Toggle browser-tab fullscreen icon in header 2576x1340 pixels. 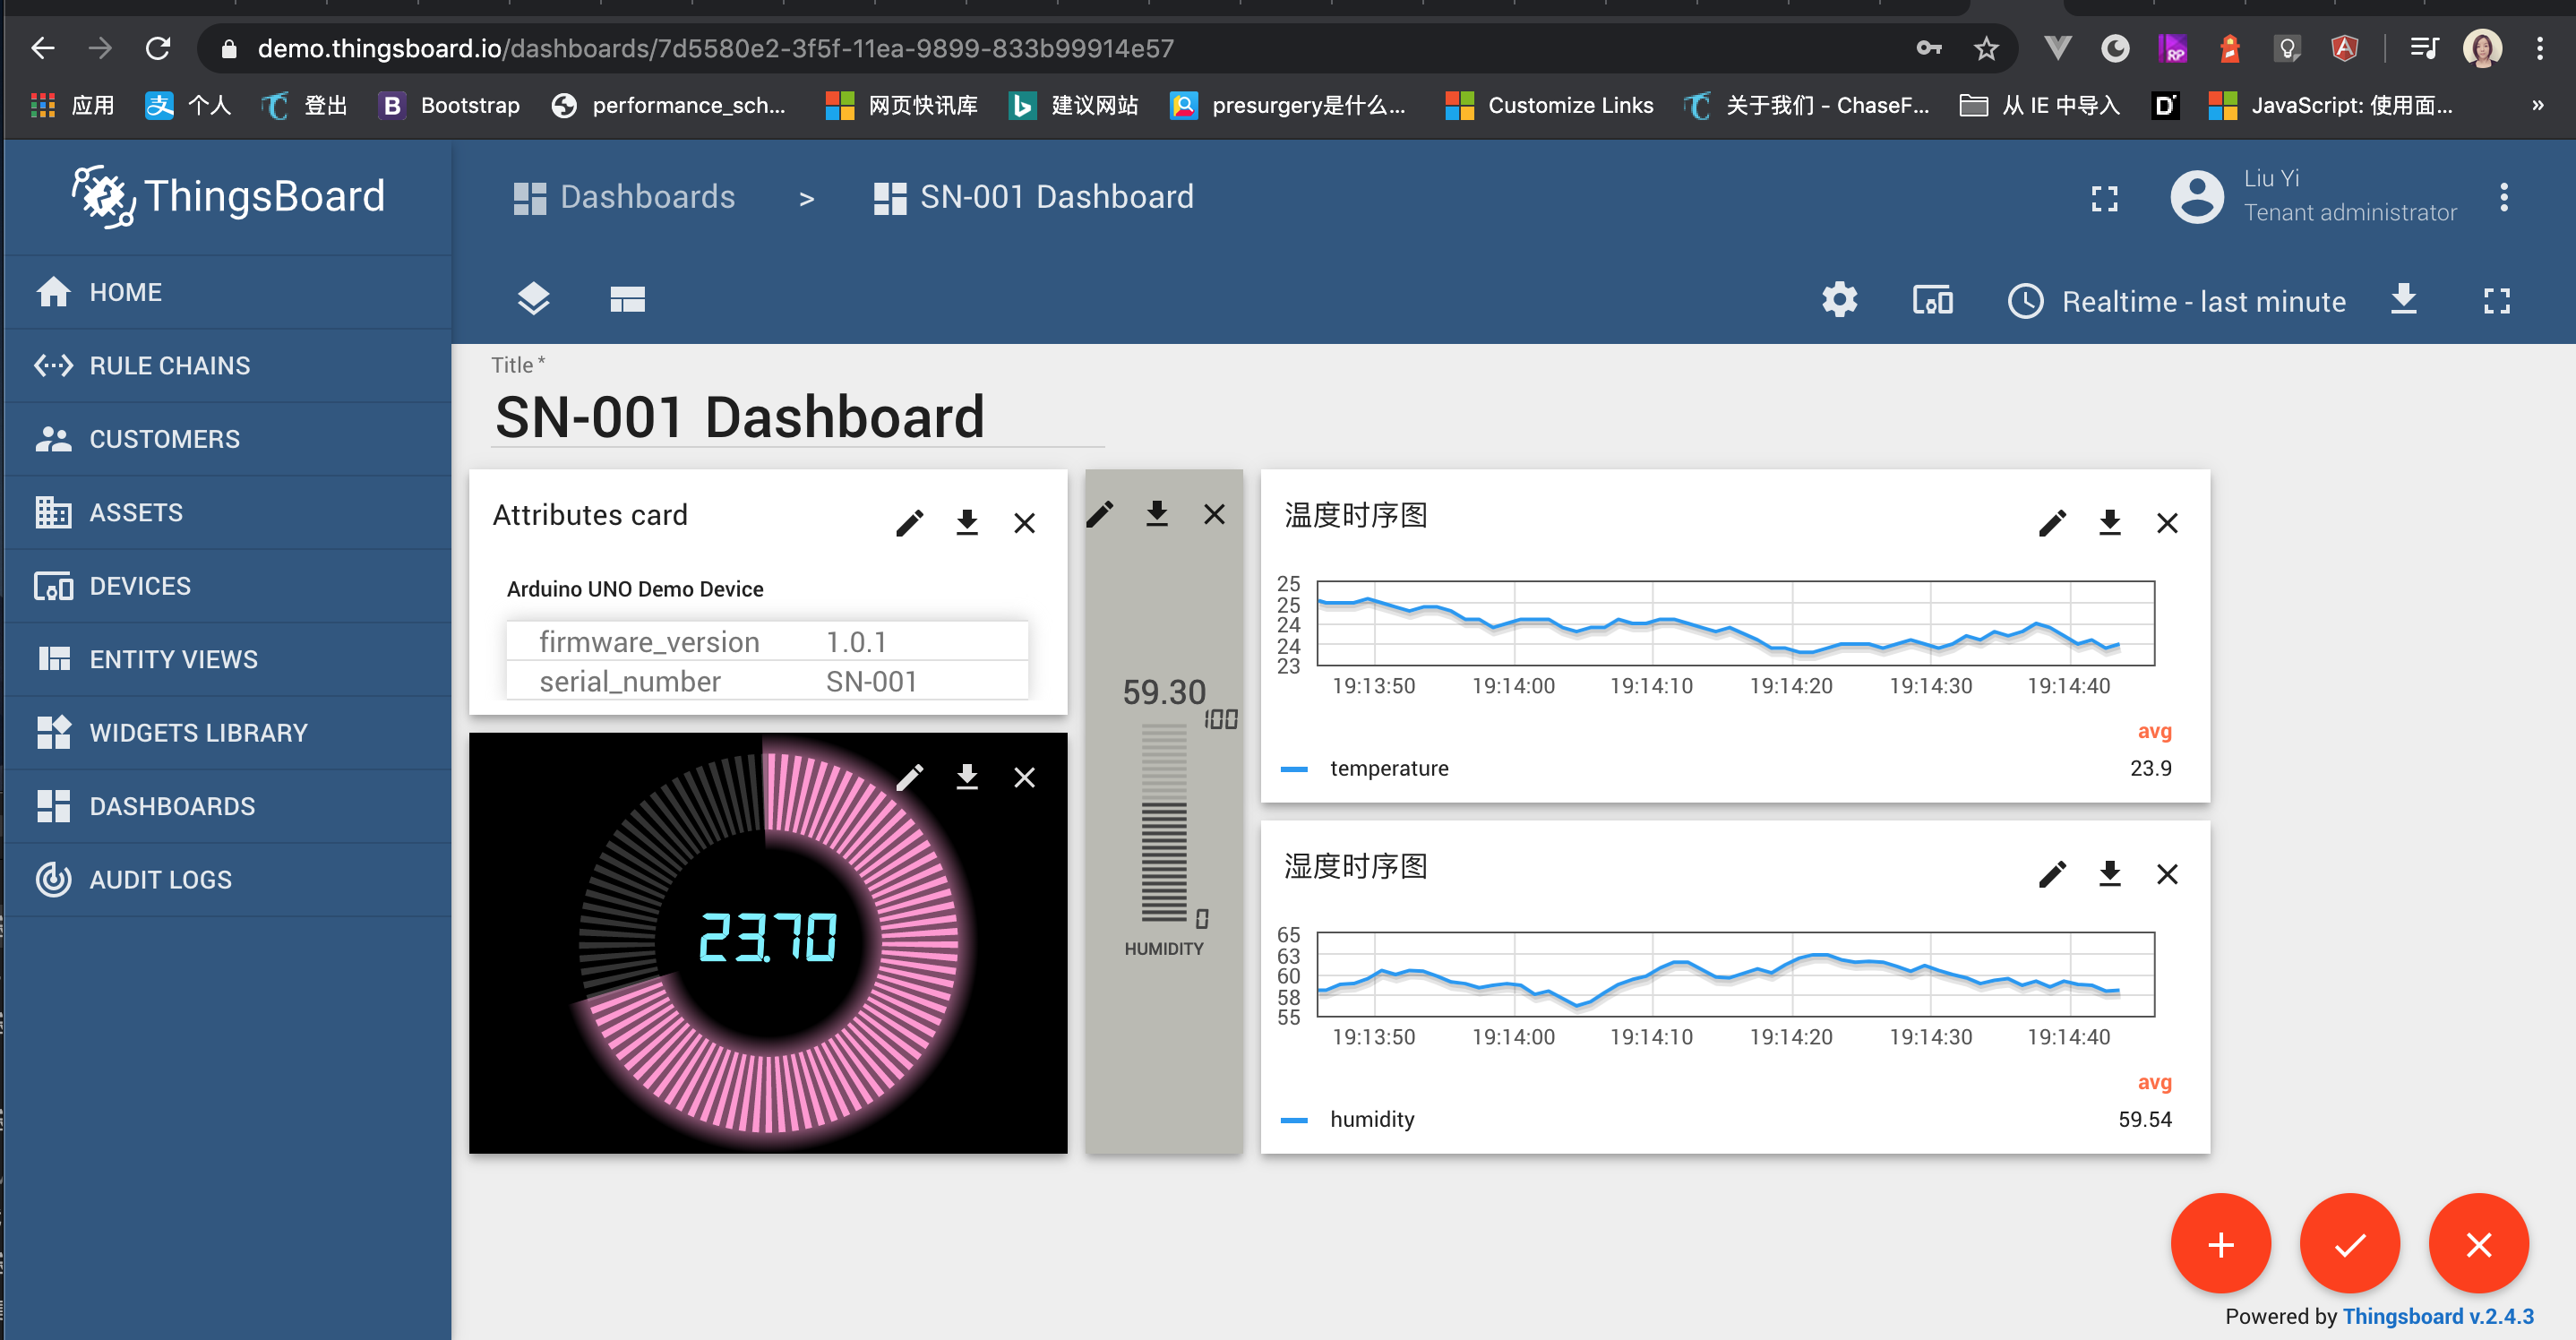(2104, 198)
